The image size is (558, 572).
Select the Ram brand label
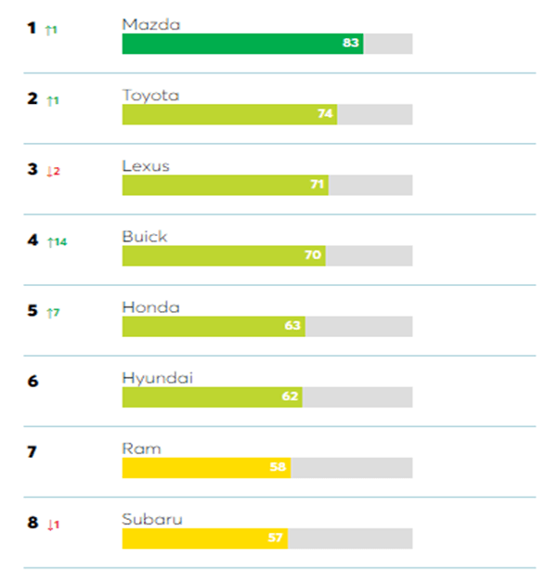point(141,448)
